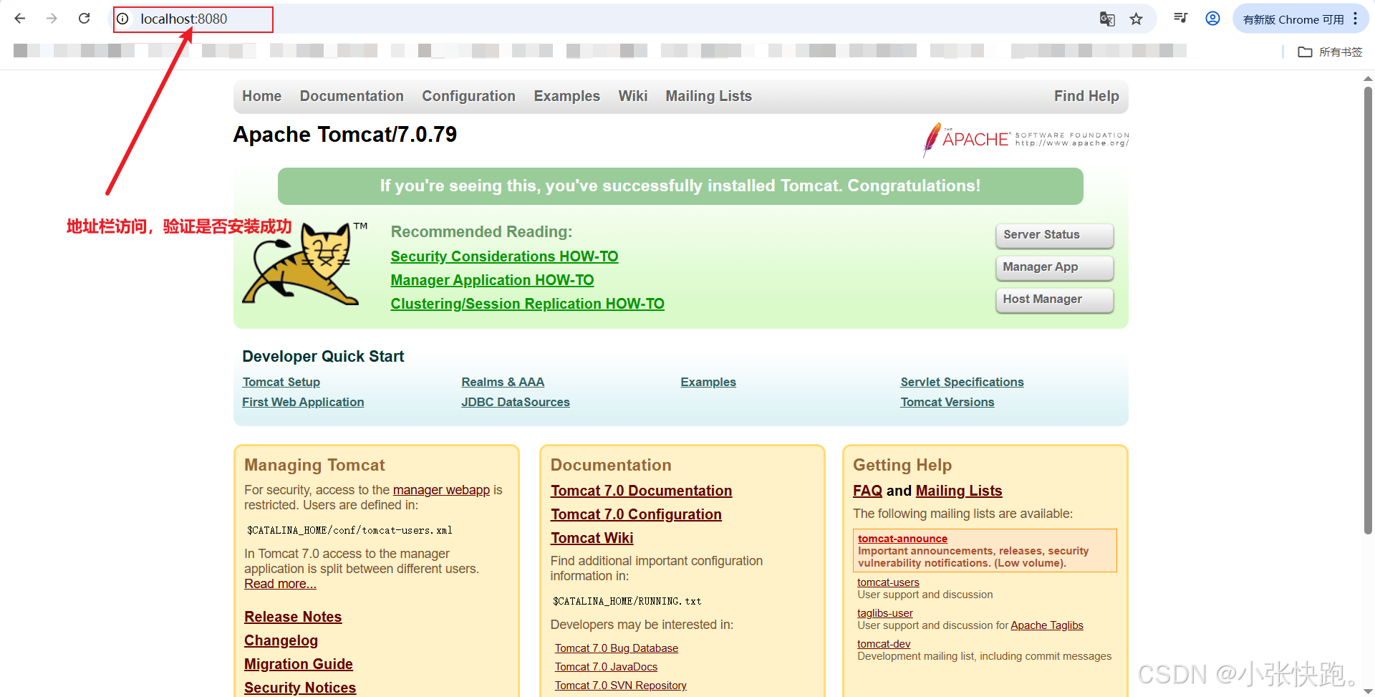The width and height of the screenshot is (1375, 697).
Task: Open Tomcat 7.0 JavaDocs link
Action: [x=606, y=667]
